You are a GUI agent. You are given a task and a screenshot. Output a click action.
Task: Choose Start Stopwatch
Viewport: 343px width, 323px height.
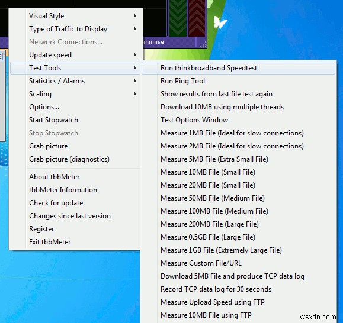[x=76, y=120]
